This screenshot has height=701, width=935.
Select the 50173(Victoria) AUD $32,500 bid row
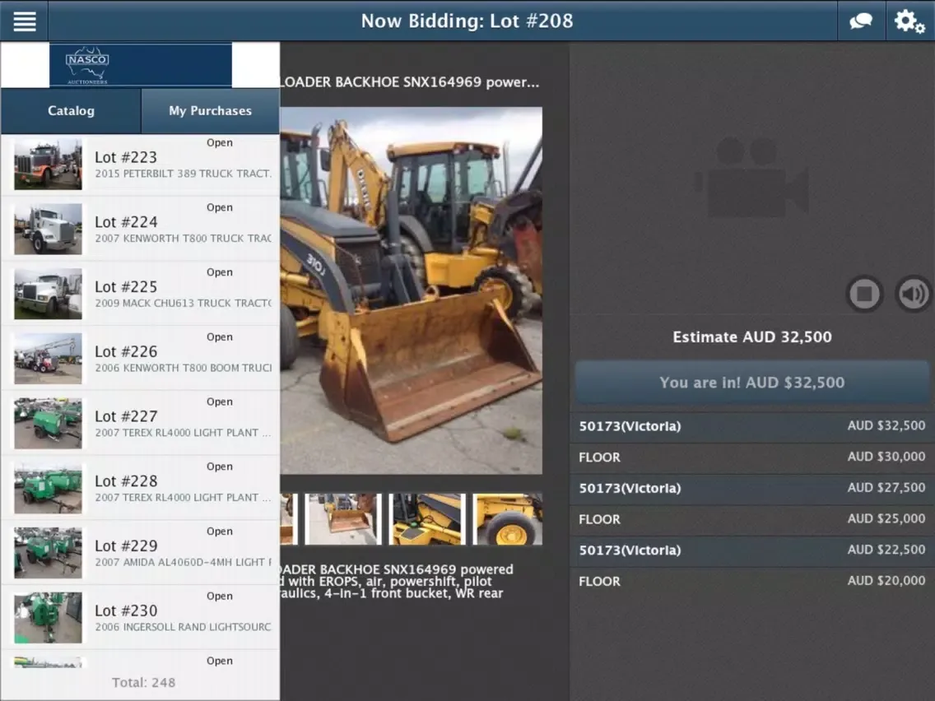[x=752, y=426]
